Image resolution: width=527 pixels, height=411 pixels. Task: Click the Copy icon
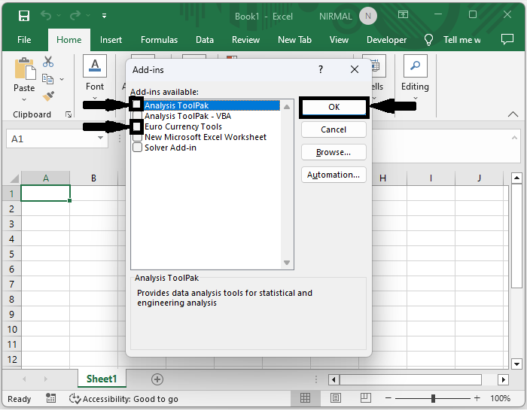[47, 79]
